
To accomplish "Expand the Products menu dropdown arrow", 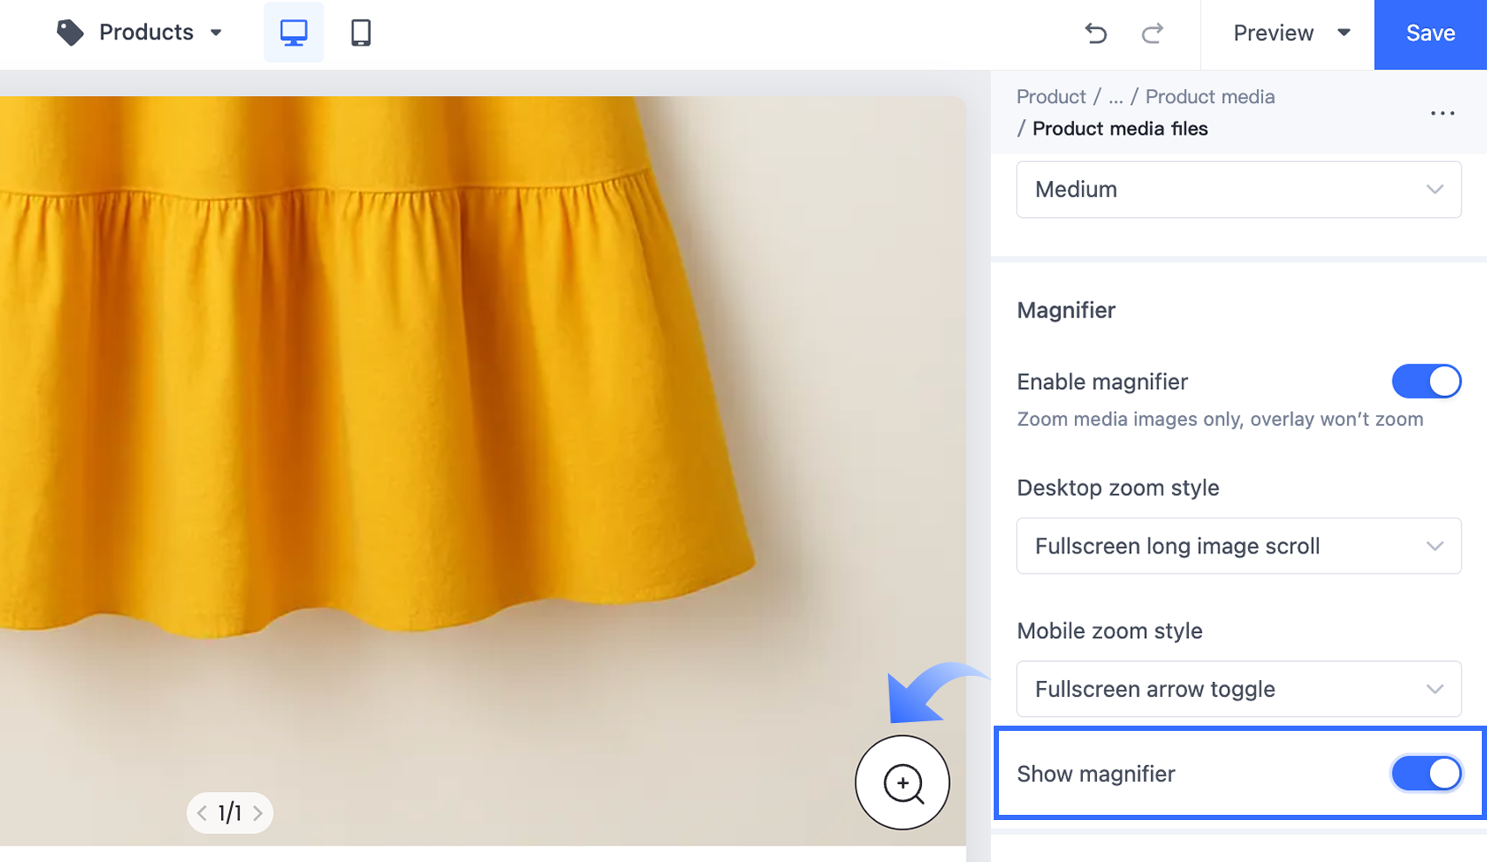I will click(x=215, y=32).
